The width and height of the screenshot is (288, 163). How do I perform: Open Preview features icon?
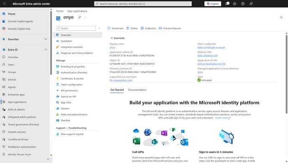point(160,28)
